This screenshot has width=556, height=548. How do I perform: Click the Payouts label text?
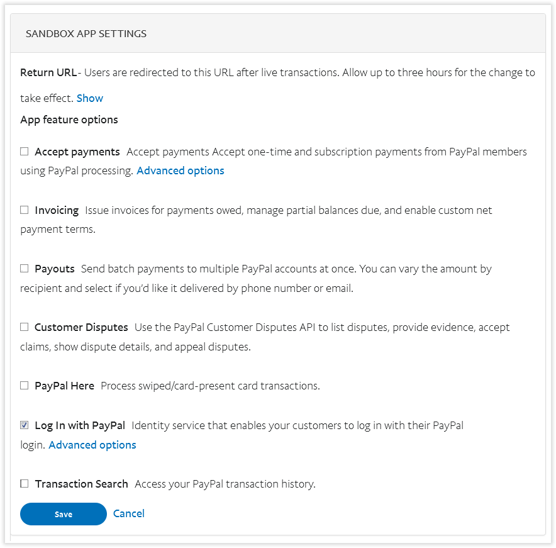click(55, 269)
